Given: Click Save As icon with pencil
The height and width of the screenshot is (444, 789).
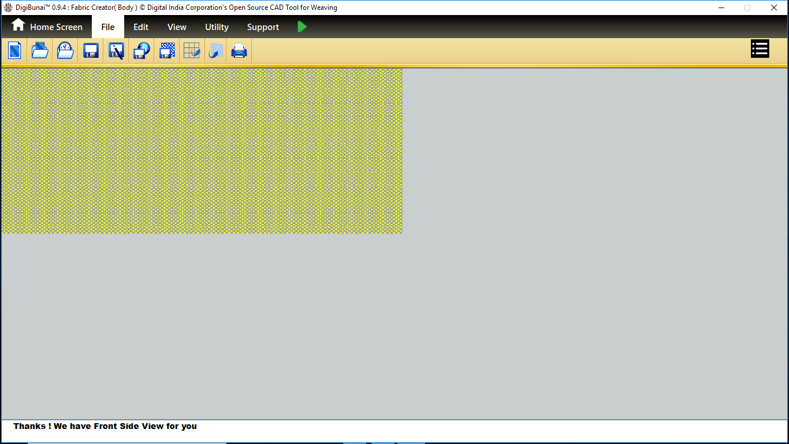Looking at the screenshot, I should pos(116,51).
